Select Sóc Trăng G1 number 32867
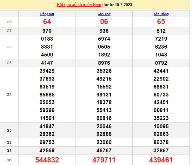192x165 pixels. click(x=161, y=150)
